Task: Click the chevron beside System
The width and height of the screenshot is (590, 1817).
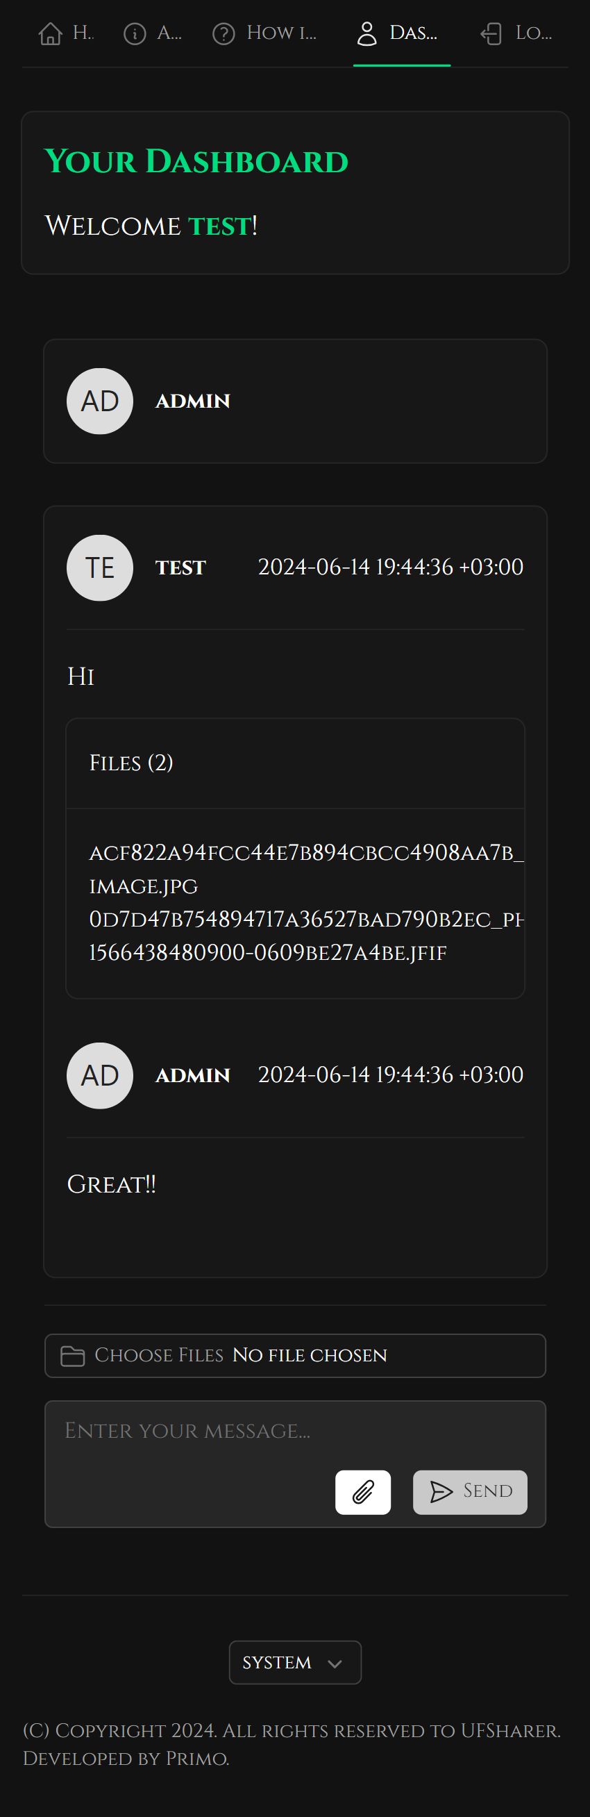Action: 335,1663
